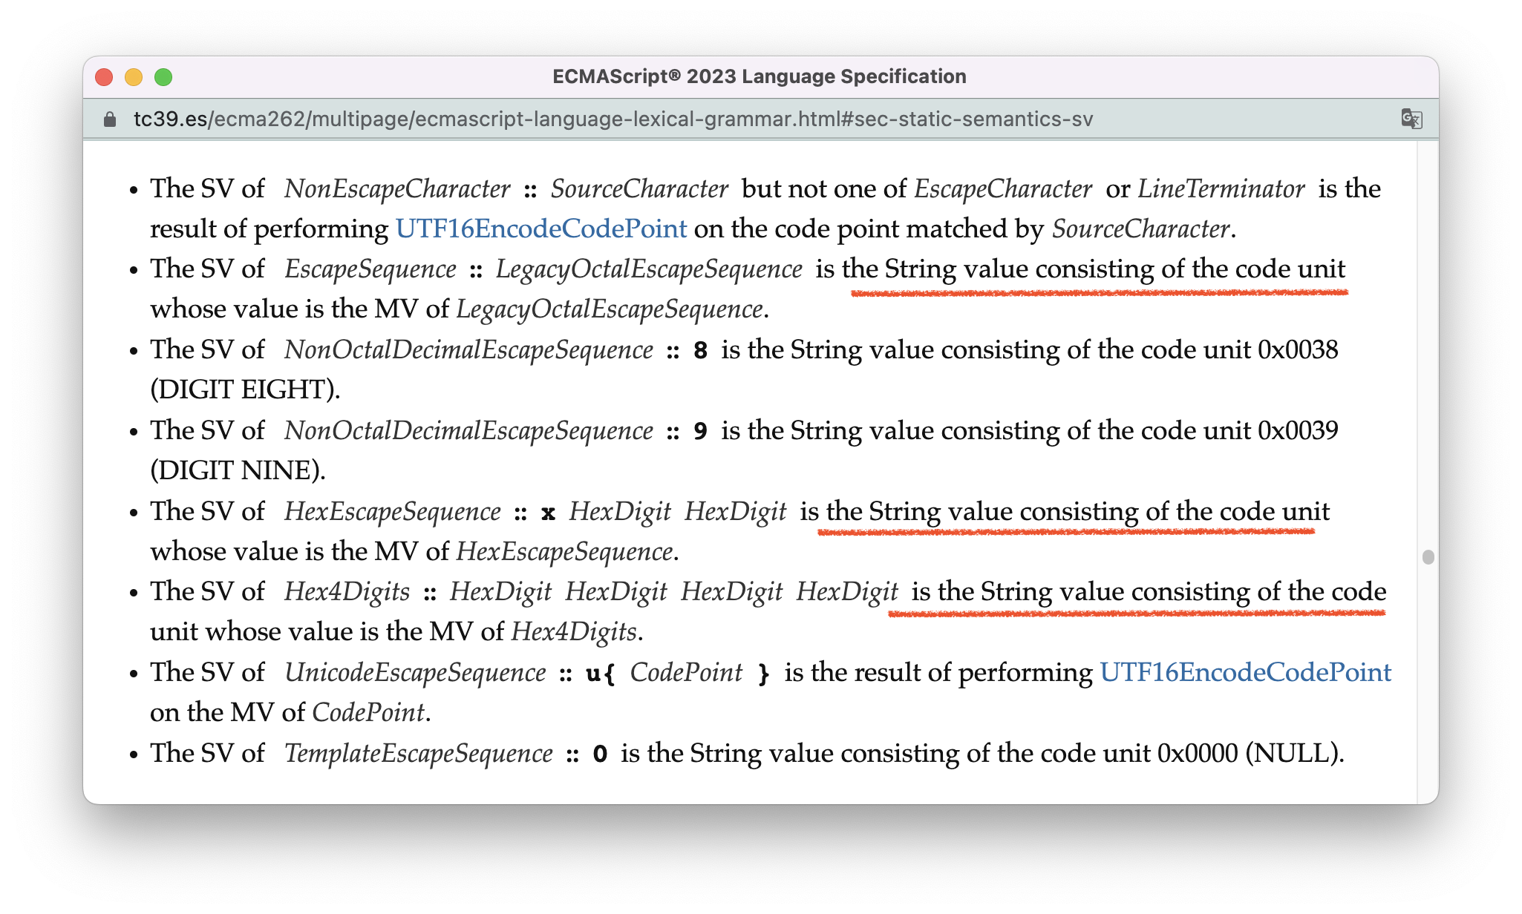
Task: Click NonEscapeCharacter nonterminal term
Action: coord(397,188)
